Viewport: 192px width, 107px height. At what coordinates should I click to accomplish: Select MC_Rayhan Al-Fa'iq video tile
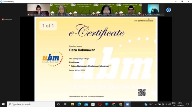coord(130,10)
